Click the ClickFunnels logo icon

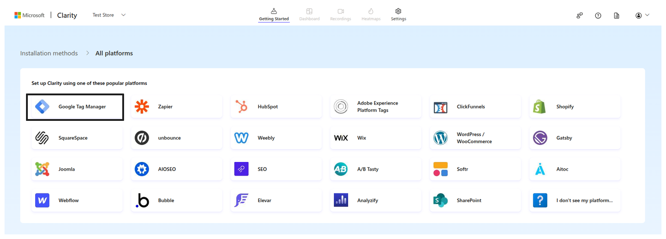[x=441, y=107]
